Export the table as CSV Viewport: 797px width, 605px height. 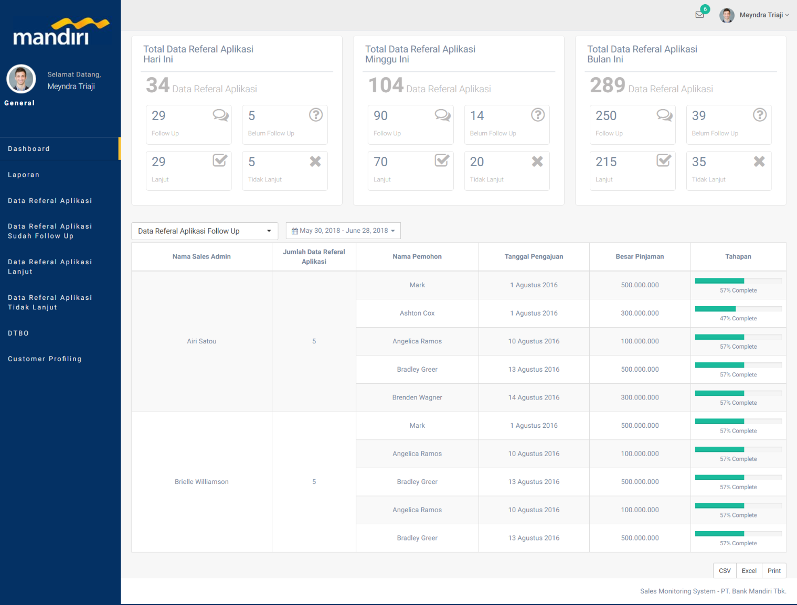(x=725, y=571)
